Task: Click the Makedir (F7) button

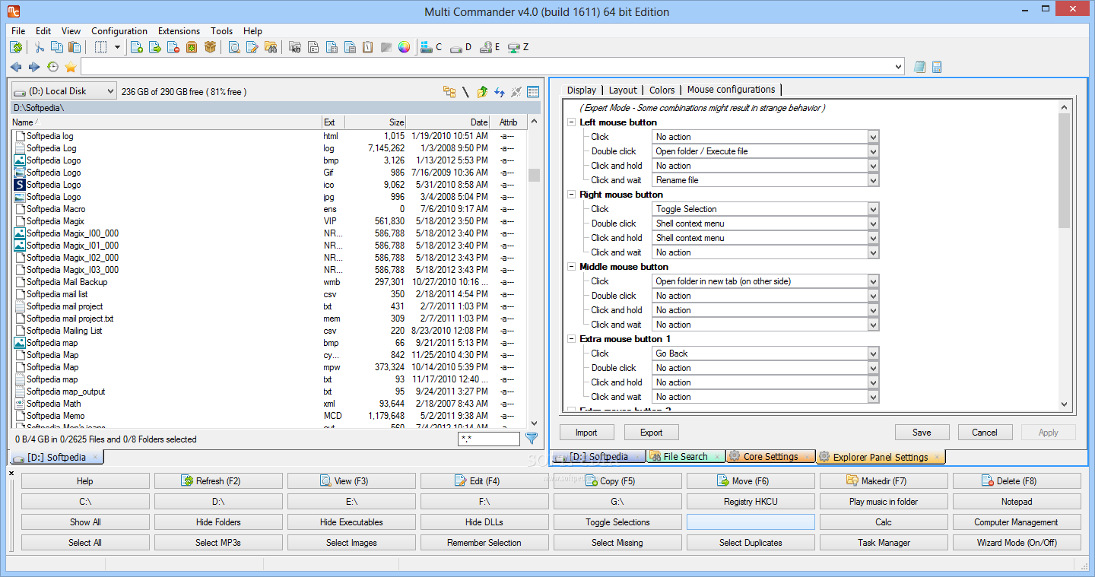Action: tap(884, 481)
